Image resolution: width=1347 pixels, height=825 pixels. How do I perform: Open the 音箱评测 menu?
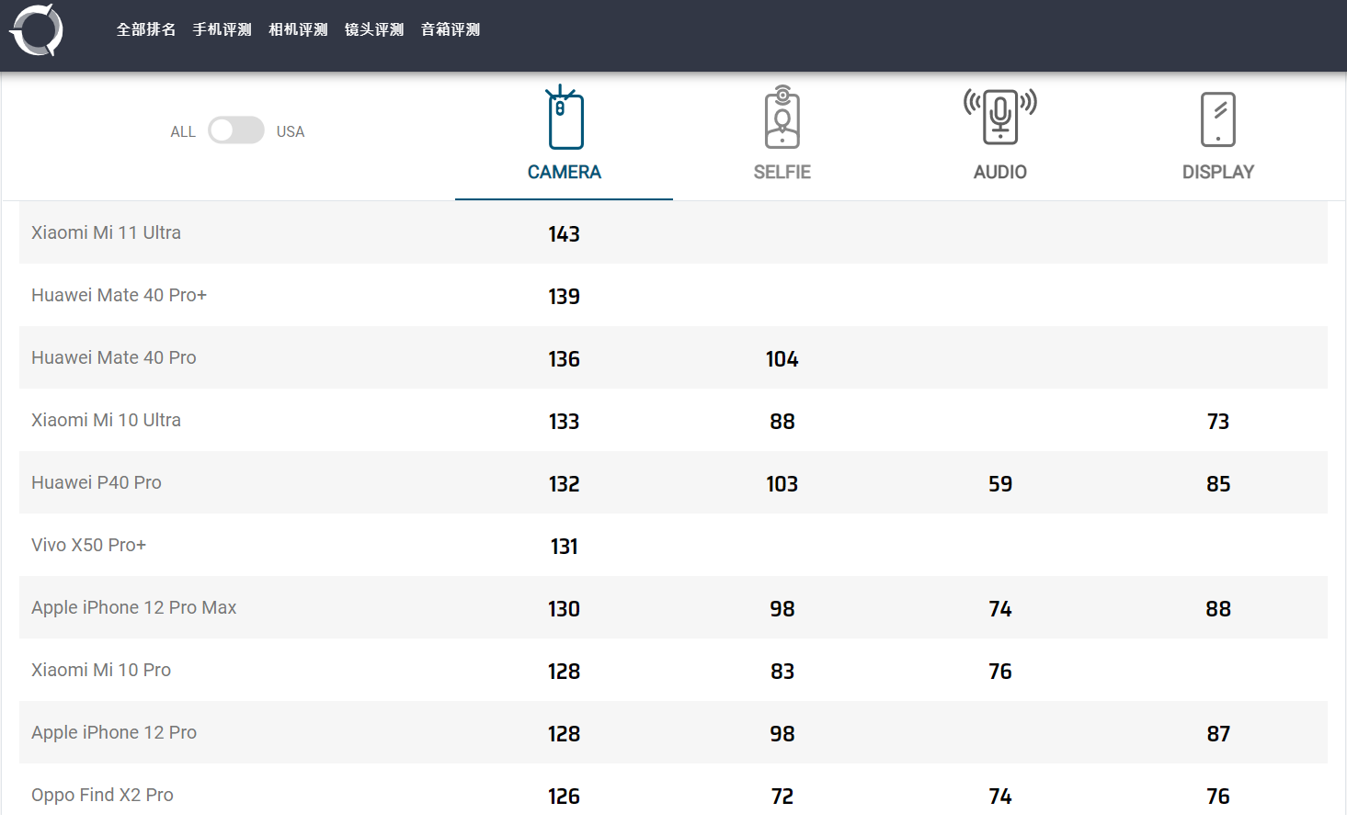(451, 29)
